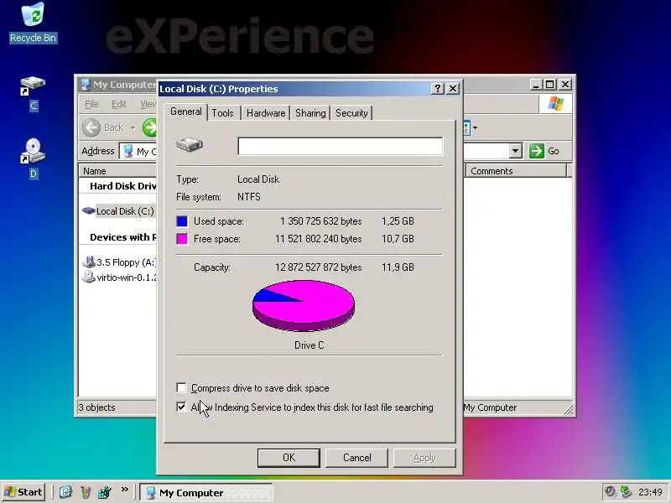Image resolution: width=671 pixels, height=503 pixels.
Task: Uncheck Allow Indexing Service checkbox
Action: click(181, 407)
